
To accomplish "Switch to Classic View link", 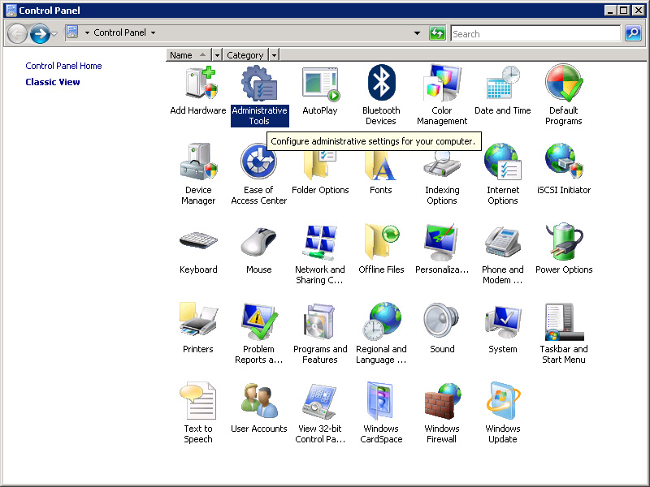I will (53, 82).
